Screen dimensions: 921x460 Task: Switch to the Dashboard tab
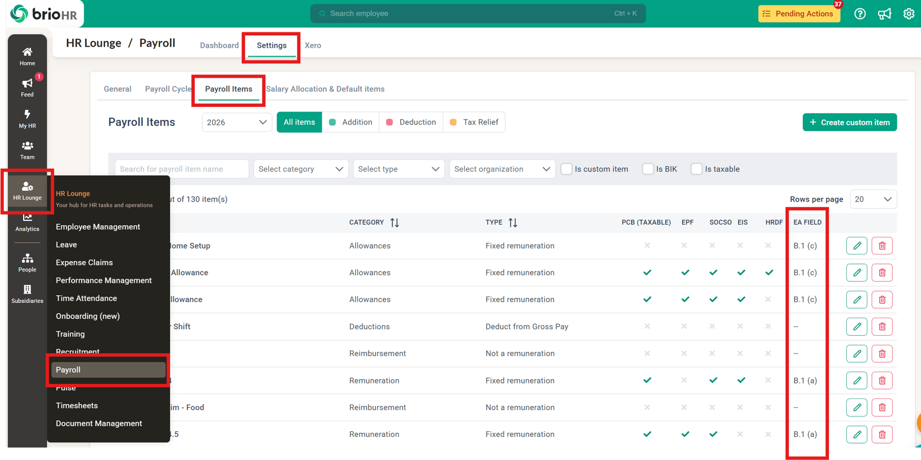coord(219,46)
